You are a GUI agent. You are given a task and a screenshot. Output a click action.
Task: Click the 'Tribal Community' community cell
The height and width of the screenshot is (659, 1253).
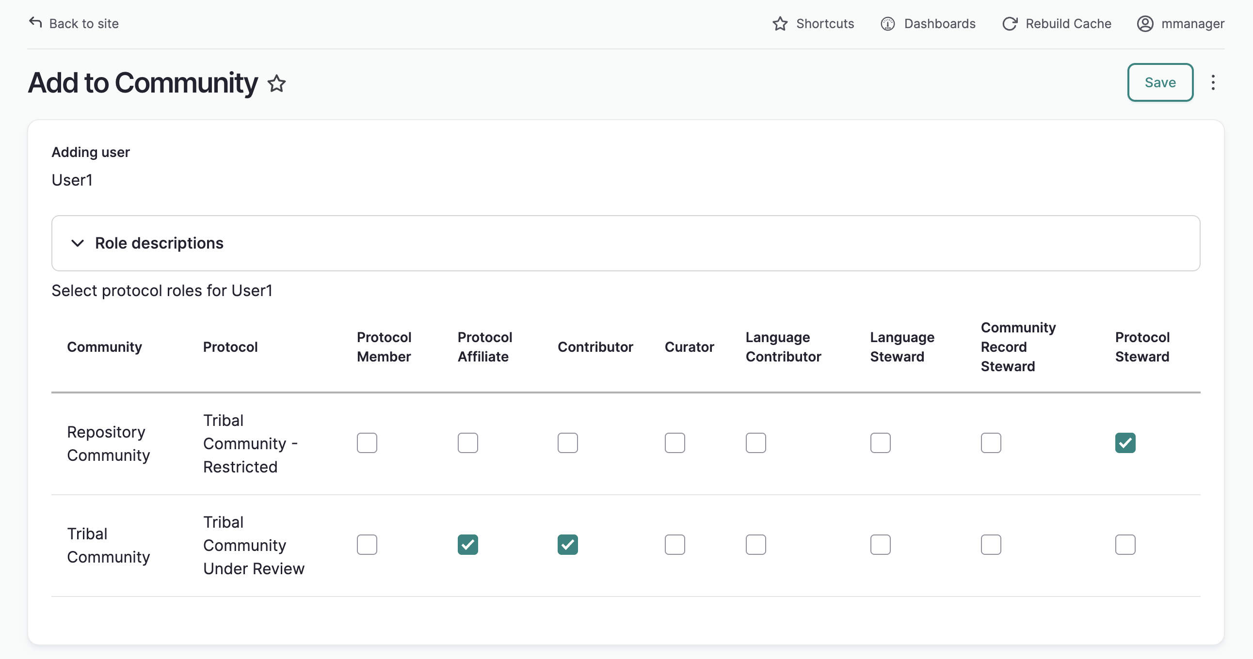tap(109, 545)
